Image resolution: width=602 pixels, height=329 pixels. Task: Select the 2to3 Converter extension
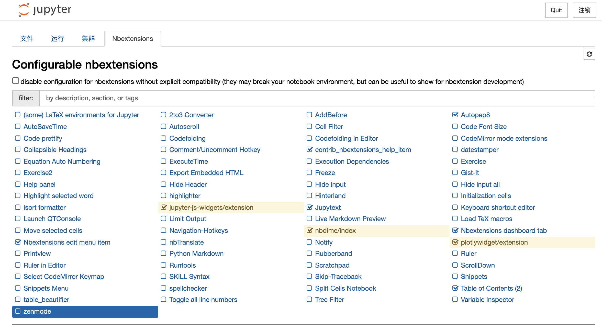[192, 115]
